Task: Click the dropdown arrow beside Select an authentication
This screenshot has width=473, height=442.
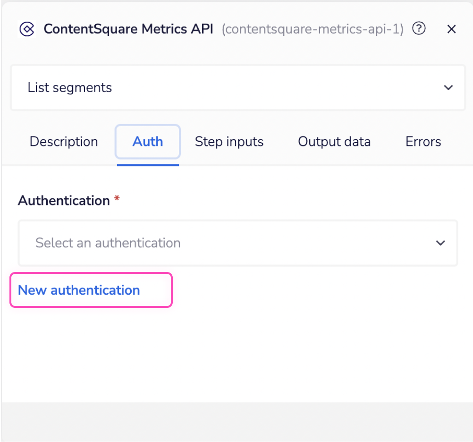Action: point(440,243)
